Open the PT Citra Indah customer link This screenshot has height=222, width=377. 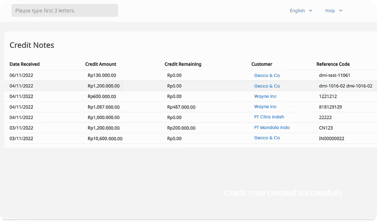(x=269, y=117)
